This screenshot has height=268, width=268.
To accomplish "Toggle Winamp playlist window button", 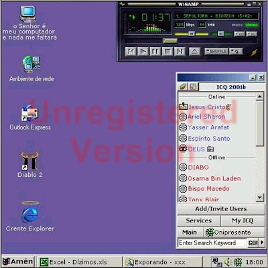I will point(251,34).
